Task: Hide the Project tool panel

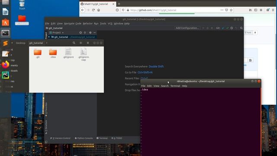Action: click(94, 32)
